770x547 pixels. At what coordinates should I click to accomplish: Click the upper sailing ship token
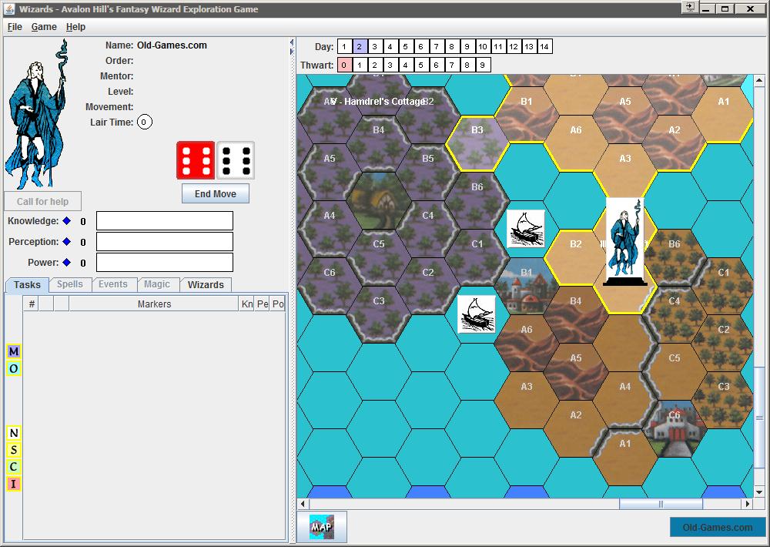[525, 229]
